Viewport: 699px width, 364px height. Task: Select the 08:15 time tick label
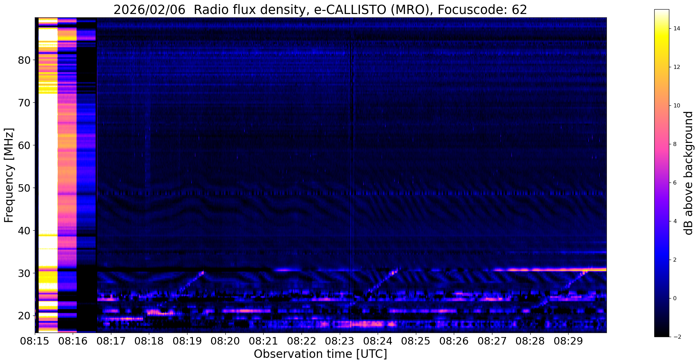(x=34, y=341)
